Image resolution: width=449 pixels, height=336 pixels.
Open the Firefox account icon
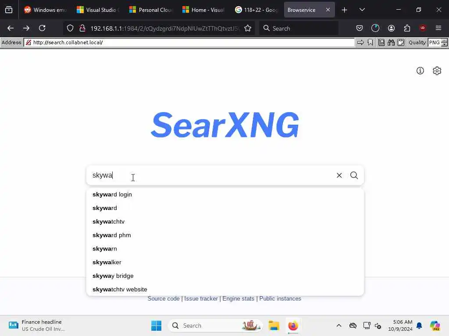pos(391,28)
